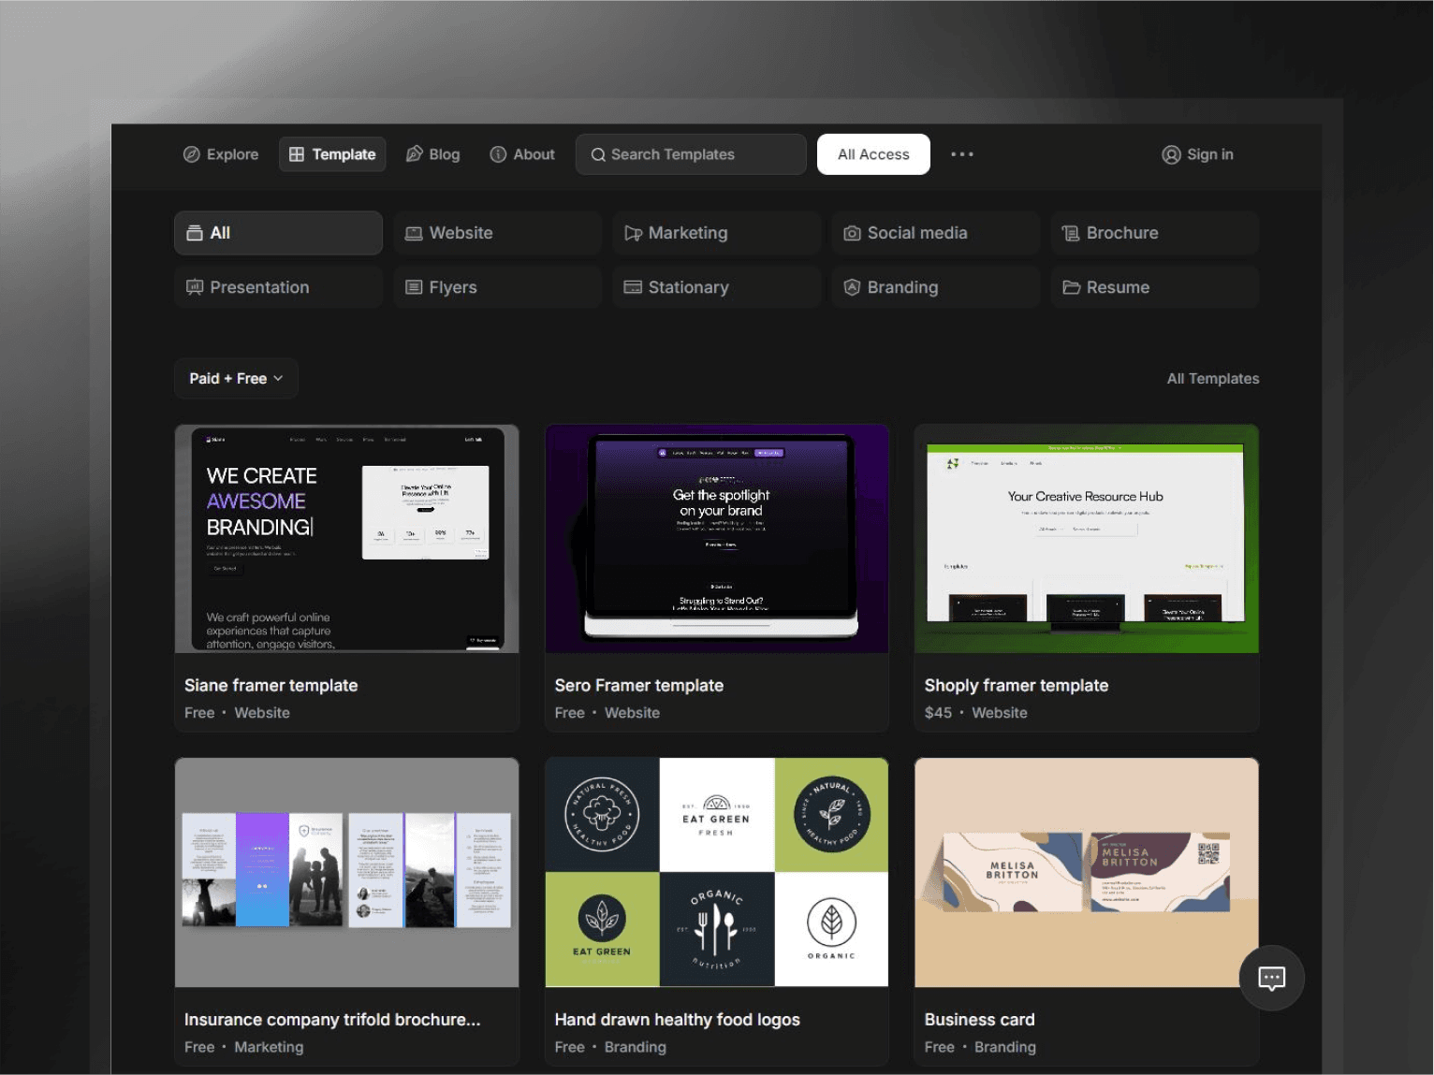Viewport: 1434px width, 1075px height.
Task: Click the Explore compass icon
Action: tap(192, 154)
